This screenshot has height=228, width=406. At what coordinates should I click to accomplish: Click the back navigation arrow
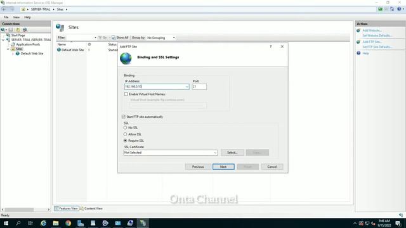[x=4, y=9]
